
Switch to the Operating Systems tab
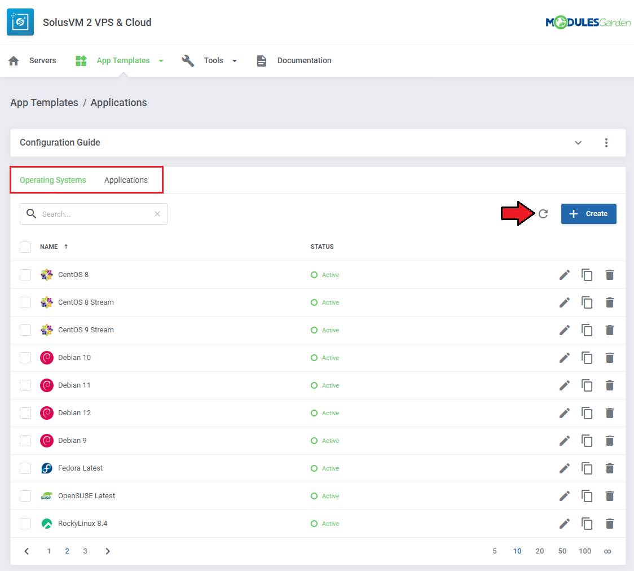click(x=53, y=181)
